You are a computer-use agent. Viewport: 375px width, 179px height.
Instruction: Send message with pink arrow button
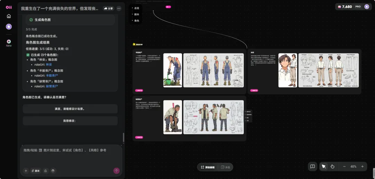pyautogui.click(x=116, y=171)
